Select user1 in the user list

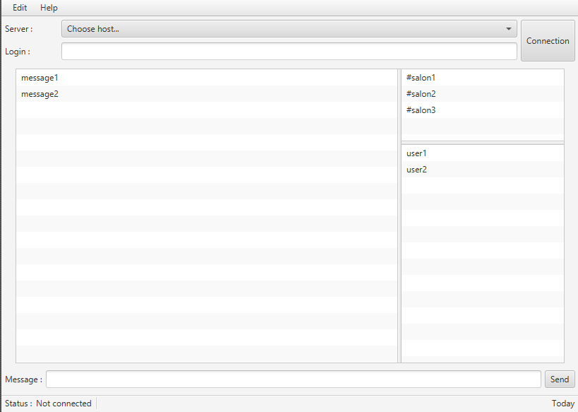click(483, 153)
